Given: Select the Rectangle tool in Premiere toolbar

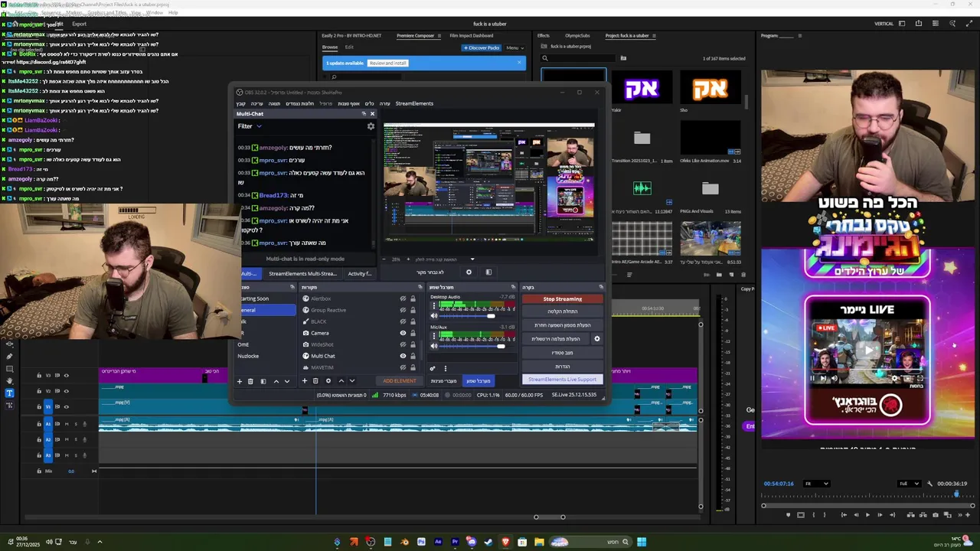Looking at the screenshot, I should [9, 369].
